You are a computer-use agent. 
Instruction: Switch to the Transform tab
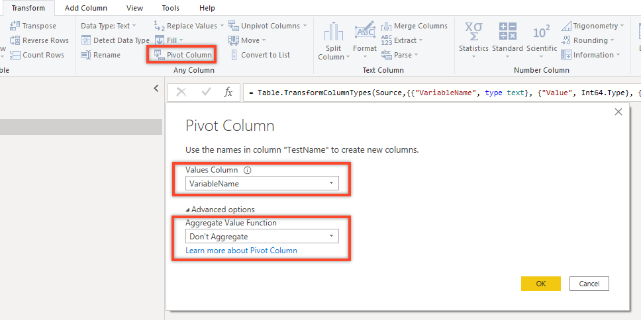(28, 8)
